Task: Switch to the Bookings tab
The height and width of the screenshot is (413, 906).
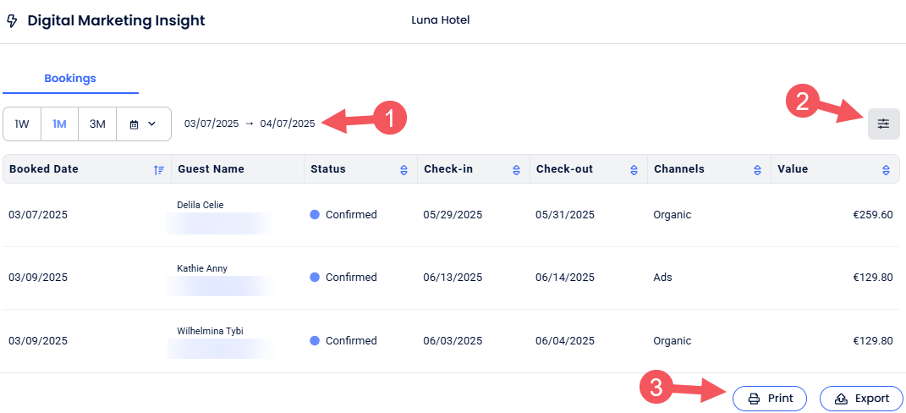Action: point(70,79)
